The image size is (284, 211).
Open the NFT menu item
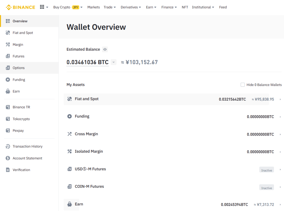[x=185, y=7]
